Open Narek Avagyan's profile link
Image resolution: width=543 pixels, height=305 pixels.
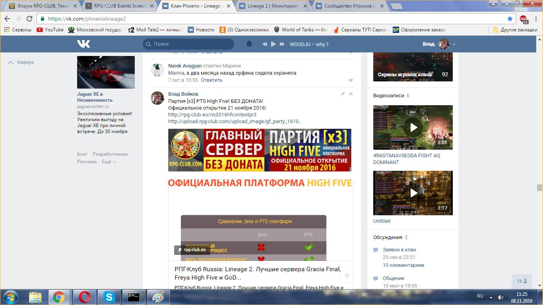point(185,66)
